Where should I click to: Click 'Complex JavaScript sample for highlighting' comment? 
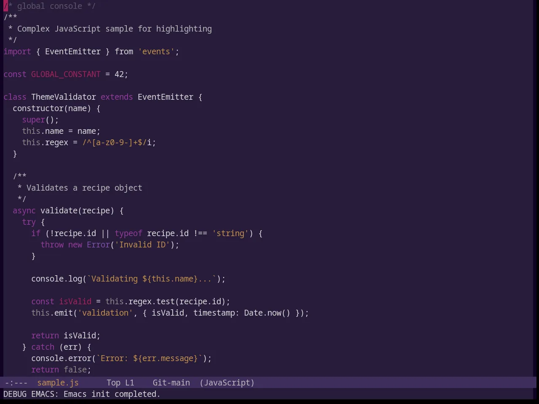pos(115,29)
